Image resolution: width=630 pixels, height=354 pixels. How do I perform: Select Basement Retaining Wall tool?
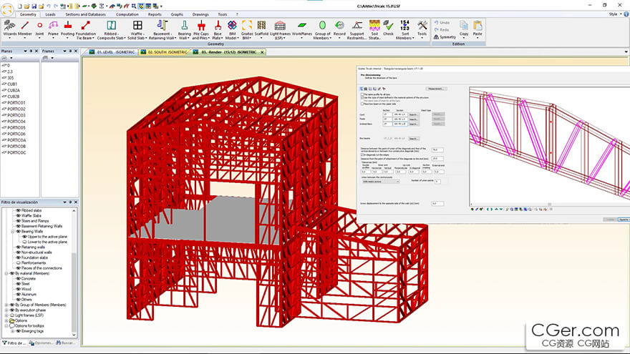162,30
